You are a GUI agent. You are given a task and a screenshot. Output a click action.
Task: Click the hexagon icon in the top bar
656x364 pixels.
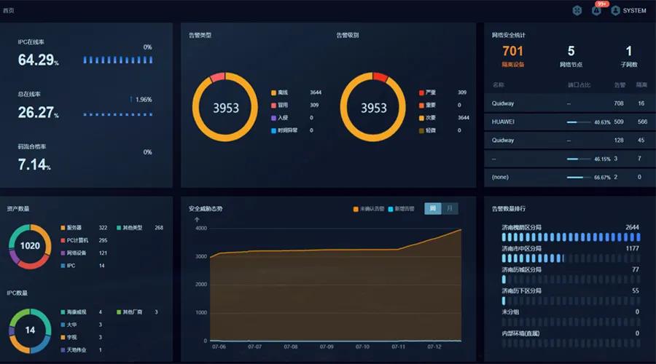(x=577, y=11)
